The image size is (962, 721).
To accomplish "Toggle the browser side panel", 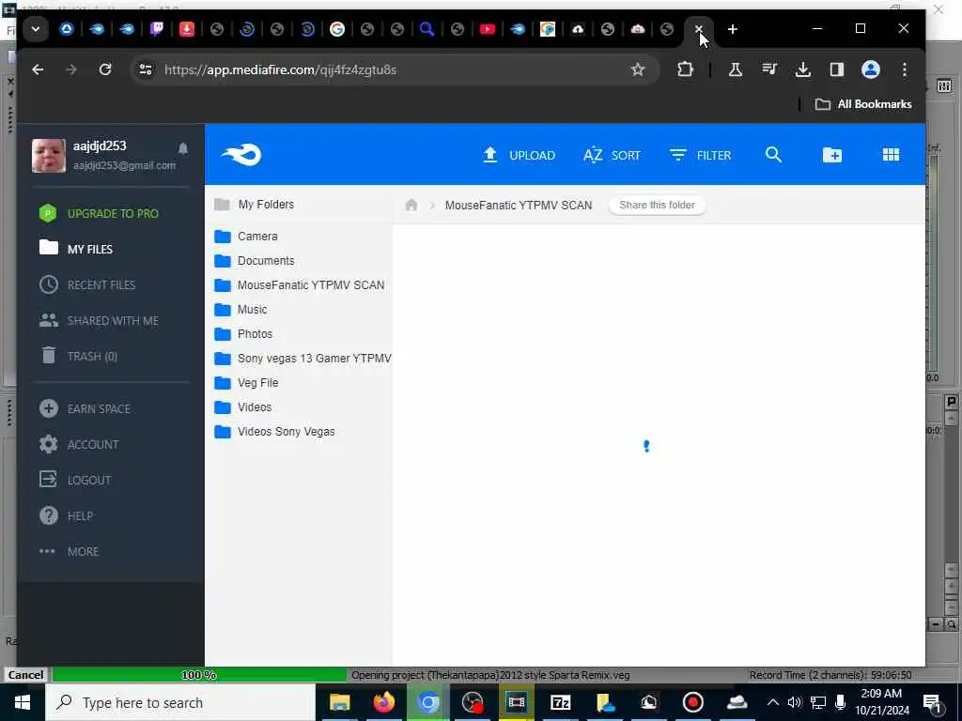I will tap(837, 69).
